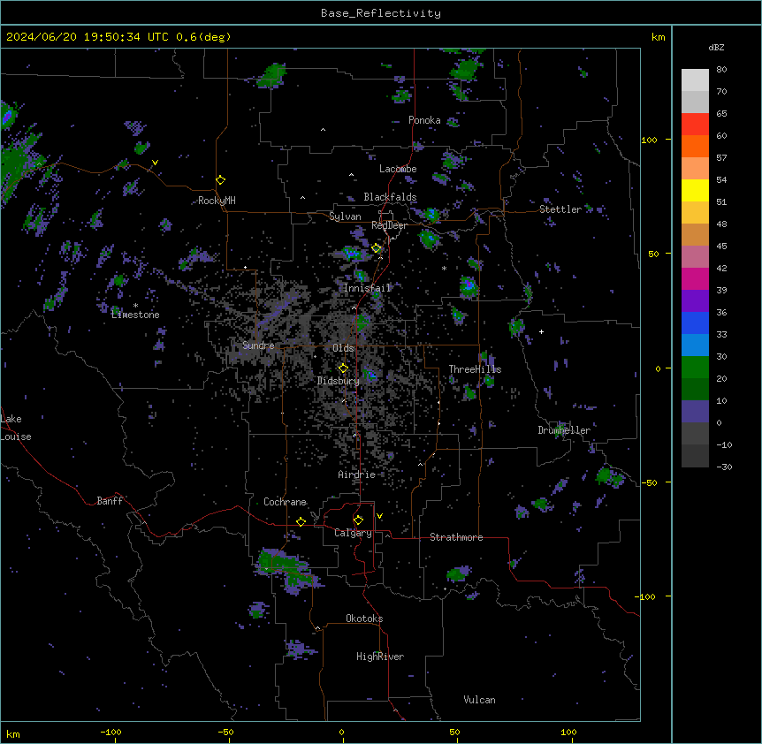The width and height of the screenshot is (762, 744).
Task: Select the yellow diamond marker near RedDeer
Action: [x=377, y=248]
